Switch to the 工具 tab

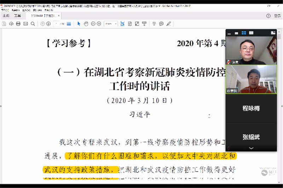tap(17, 16)
